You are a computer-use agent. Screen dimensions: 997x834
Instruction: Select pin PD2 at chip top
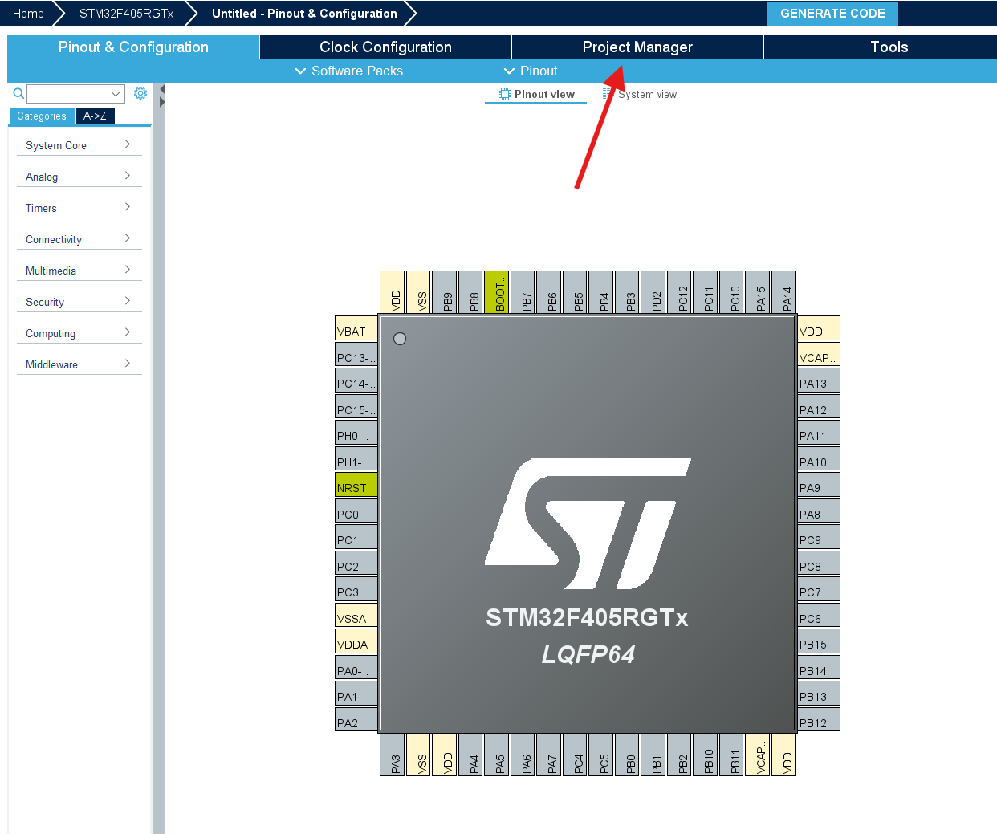(x=653, y=292)
